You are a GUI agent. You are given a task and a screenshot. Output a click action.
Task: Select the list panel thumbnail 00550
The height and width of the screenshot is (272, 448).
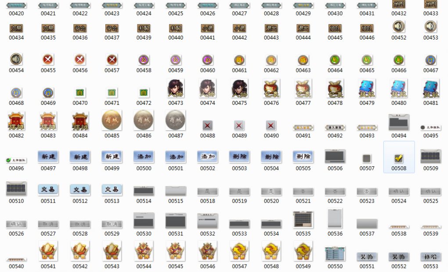point(335,254)
